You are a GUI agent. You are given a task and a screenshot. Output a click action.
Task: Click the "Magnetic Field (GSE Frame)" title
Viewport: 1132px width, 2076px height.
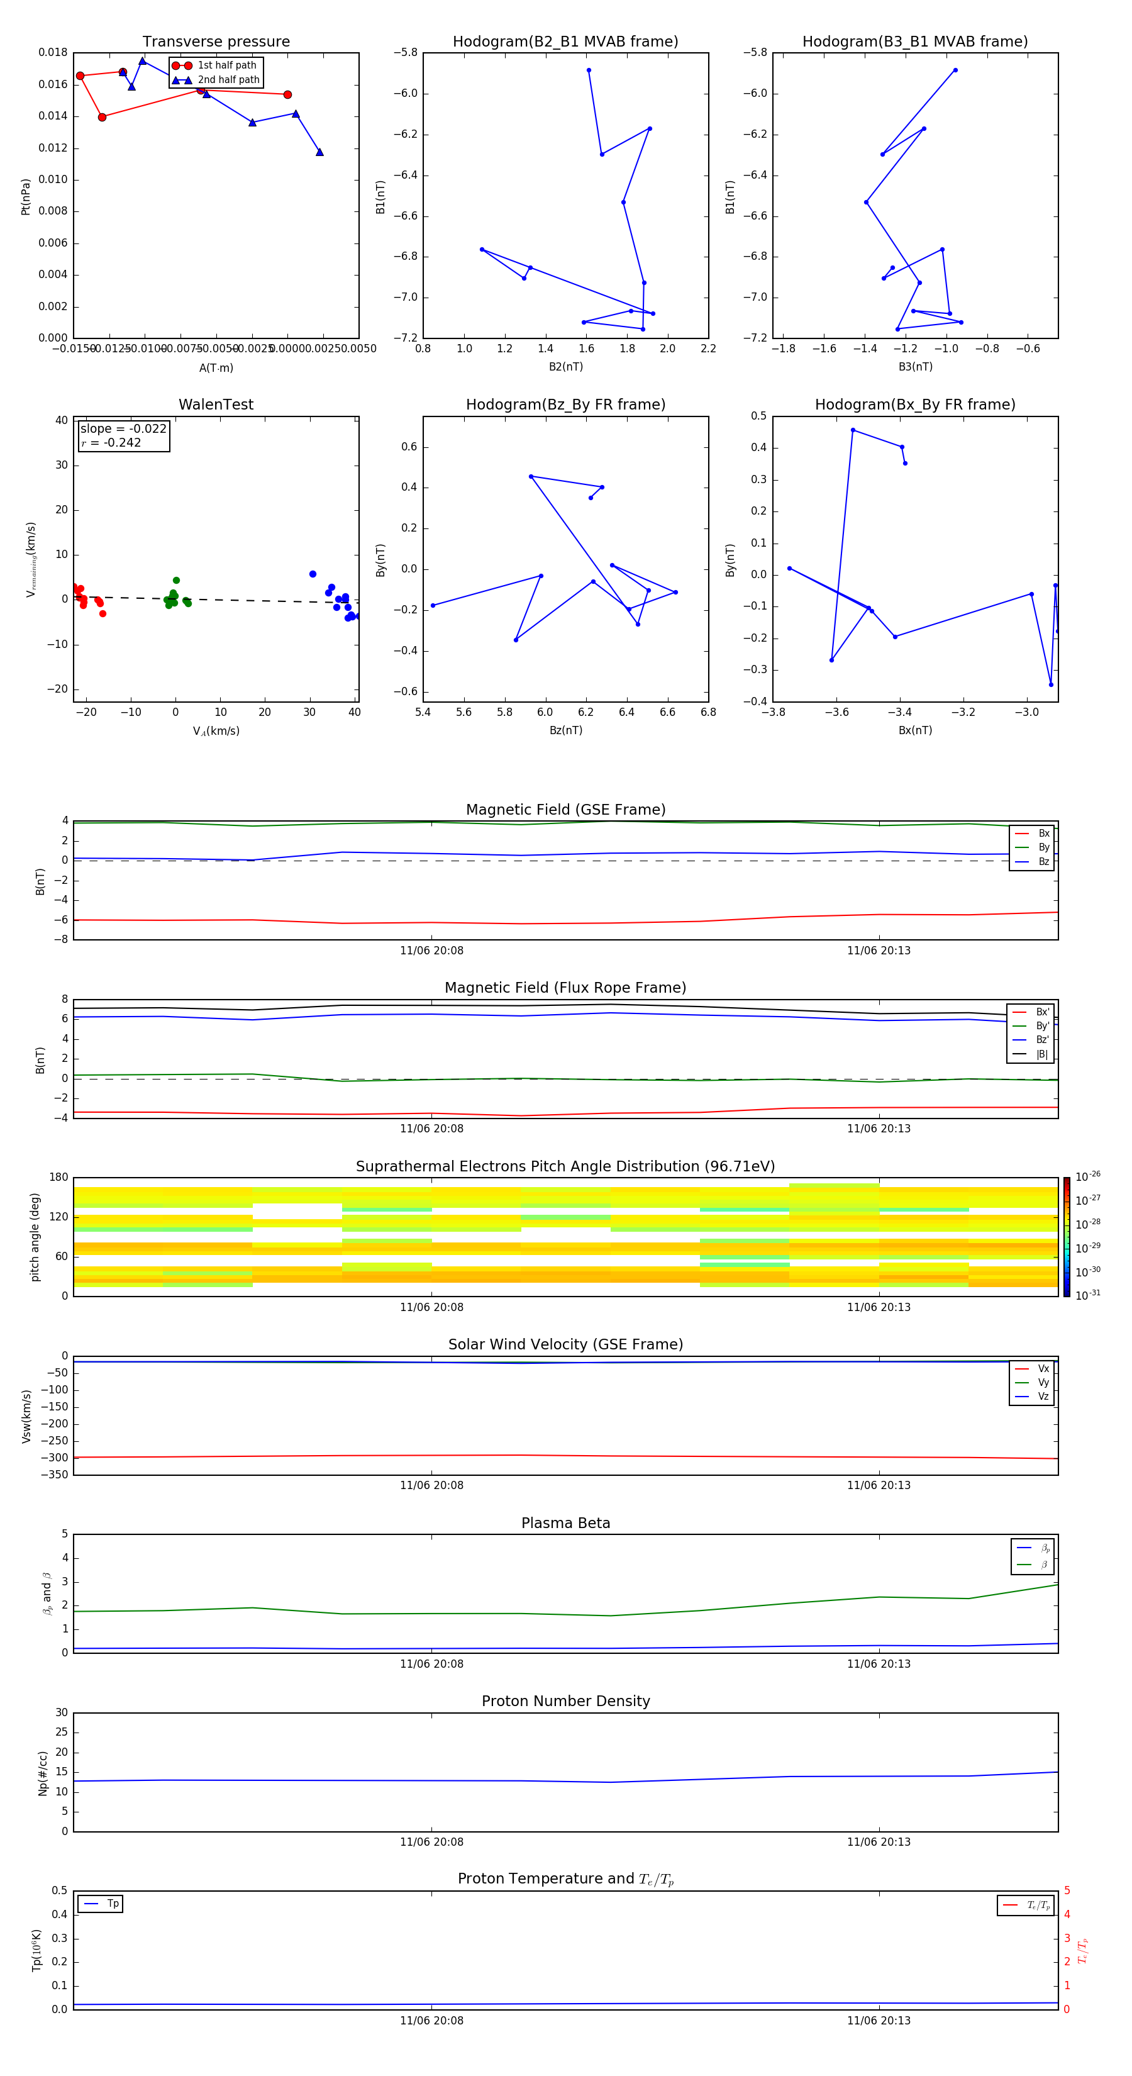tap(565, 810)
